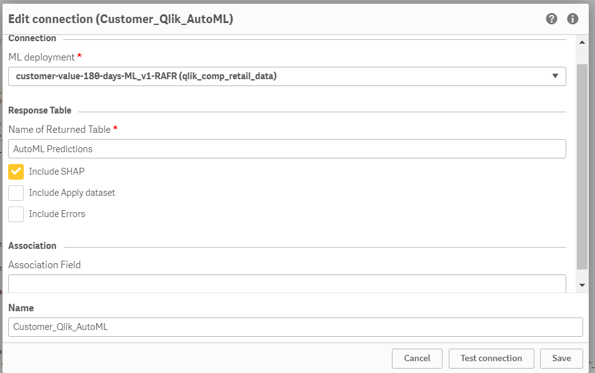This screenshot has width=595, height=373.
Task: Click into the Association Field input
Action: [x=286, y=284]
